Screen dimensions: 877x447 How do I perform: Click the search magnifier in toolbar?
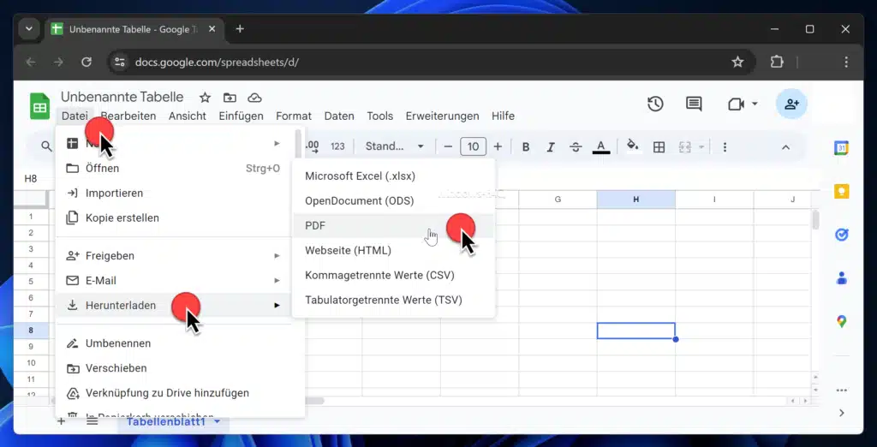(46, 146)
